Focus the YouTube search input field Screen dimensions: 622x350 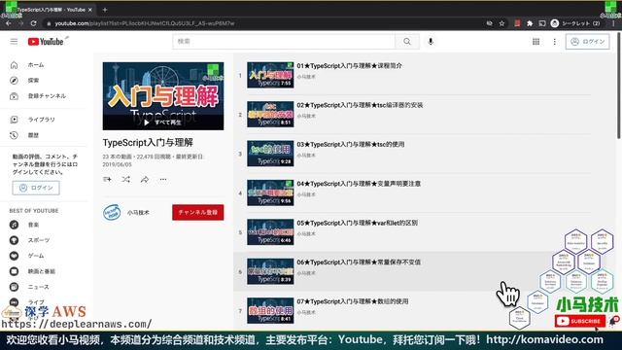click(x=284, y=41)
